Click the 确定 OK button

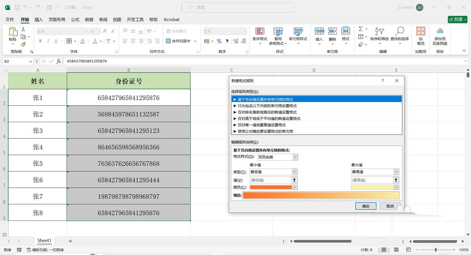click(366, 206)
